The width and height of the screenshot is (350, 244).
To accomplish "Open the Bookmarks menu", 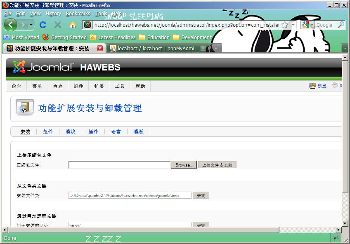I will pos(78,14).
